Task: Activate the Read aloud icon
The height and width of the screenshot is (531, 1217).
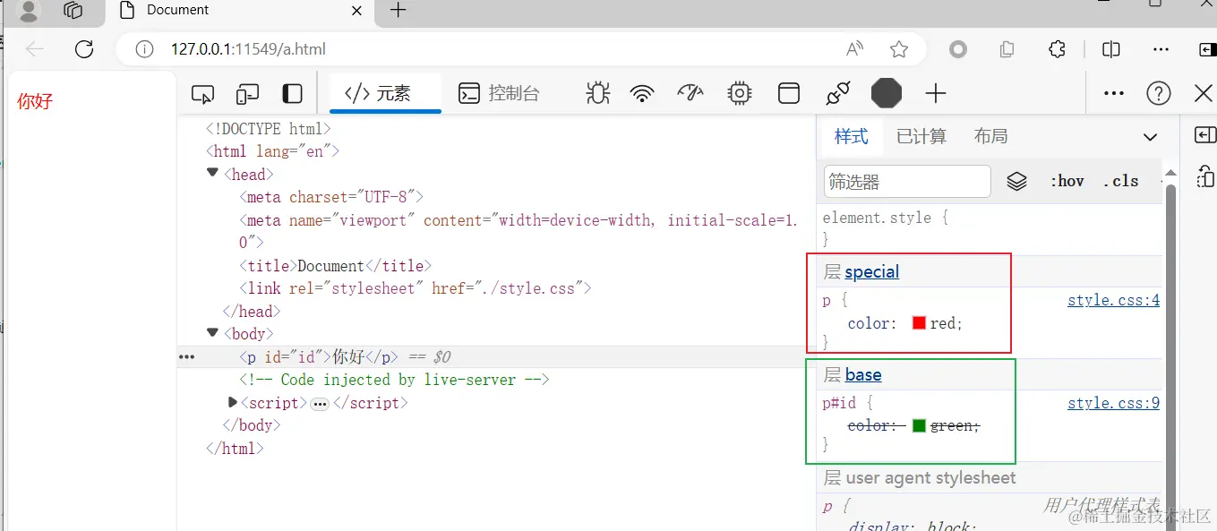Action: (854, 49)
